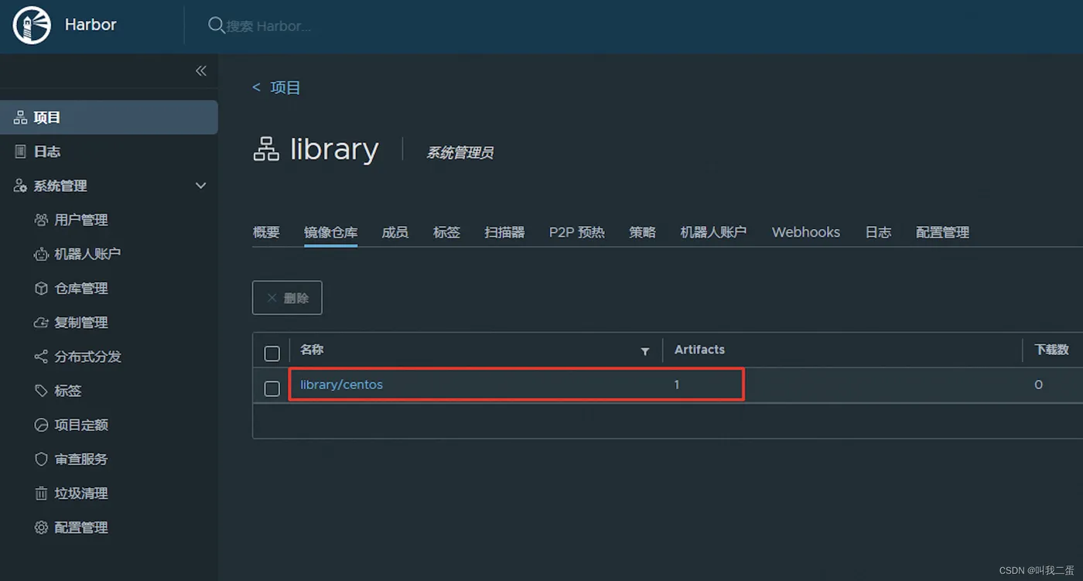Click the 复制管理 cloud icon
Screen dimensions: 1083x581
coord(42,323)
